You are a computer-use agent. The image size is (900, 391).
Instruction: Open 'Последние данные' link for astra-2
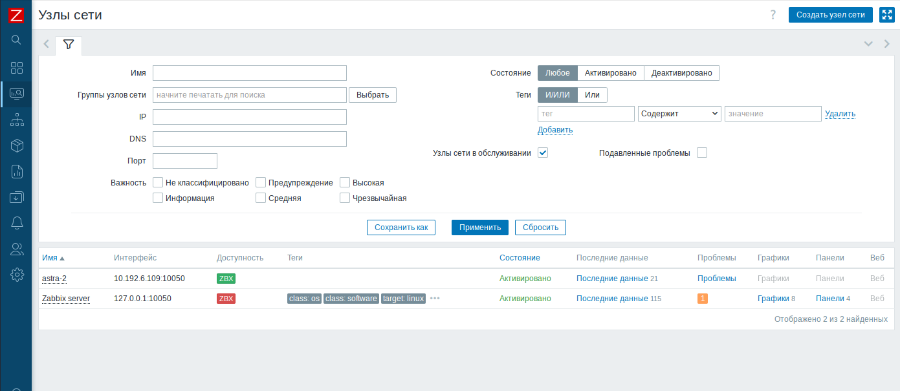[611, 278]
